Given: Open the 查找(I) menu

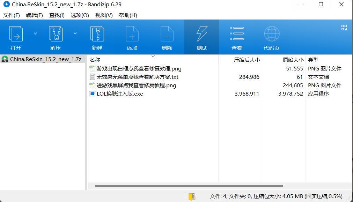Looking at the screenshot, I should 57,15.
